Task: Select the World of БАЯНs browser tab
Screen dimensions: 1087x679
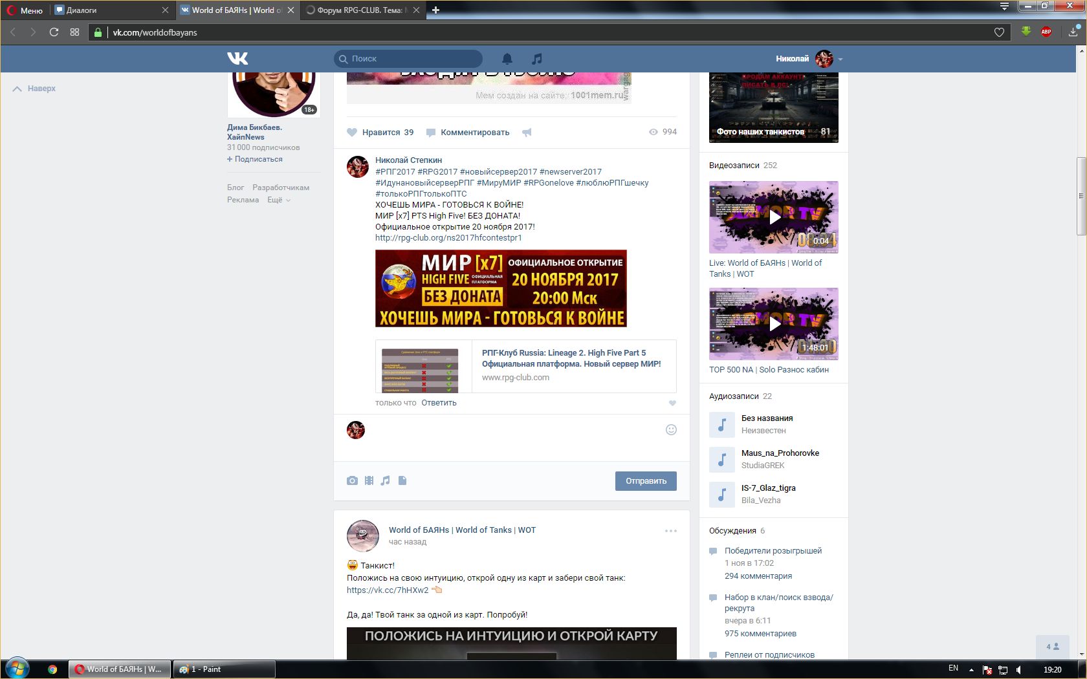Action: pos(236,10)
